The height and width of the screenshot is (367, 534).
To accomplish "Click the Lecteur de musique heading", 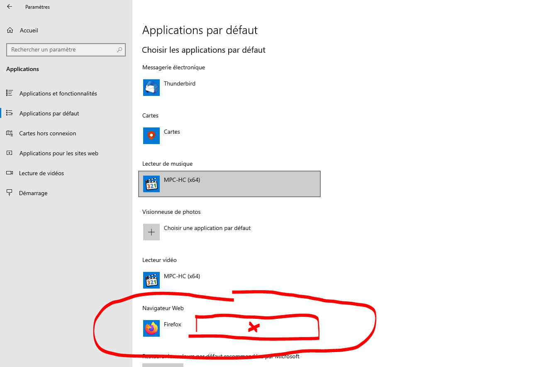I will 167,164.
